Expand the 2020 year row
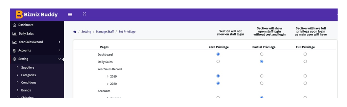This screenshot has height=107, width=347. pos(108,84)
